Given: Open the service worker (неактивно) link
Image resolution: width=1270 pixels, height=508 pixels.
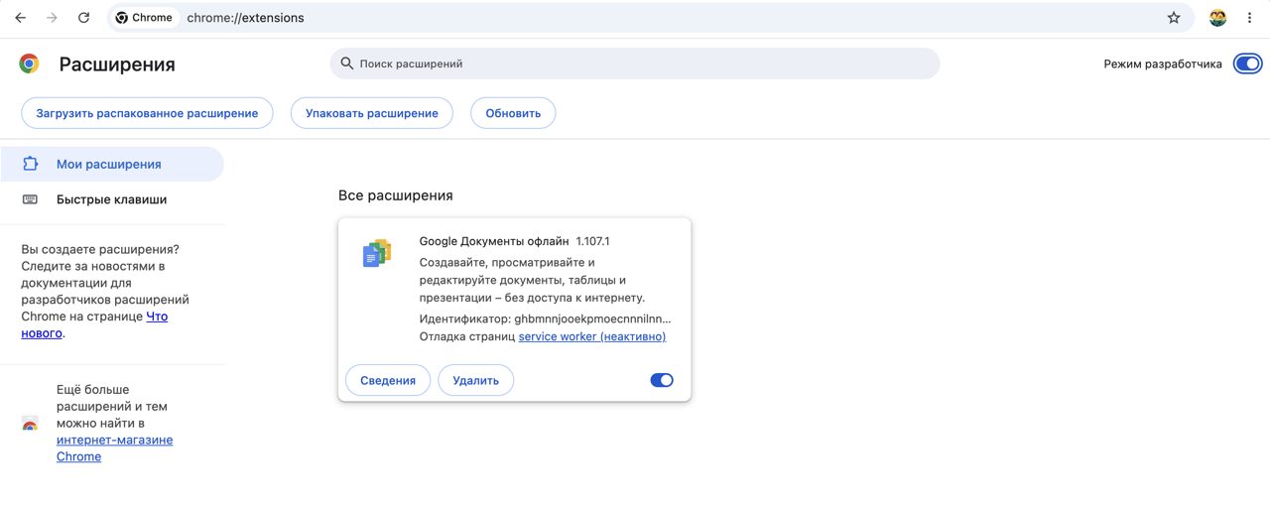Looking at the screenshot, I should pyautogui.click(x=592, y=336).
